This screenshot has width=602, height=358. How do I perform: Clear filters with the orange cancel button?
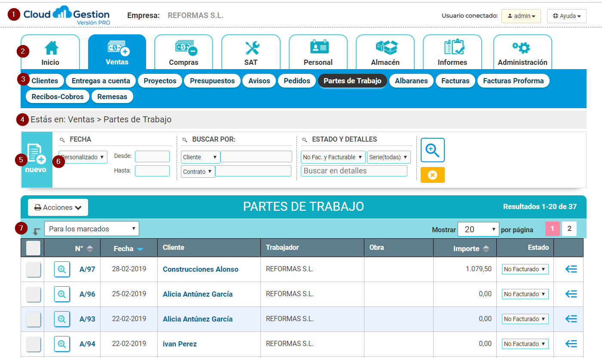click(432, 175)
